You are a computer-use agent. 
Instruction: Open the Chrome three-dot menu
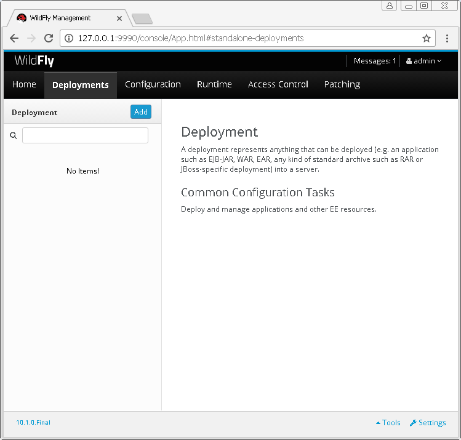(447, 38)
